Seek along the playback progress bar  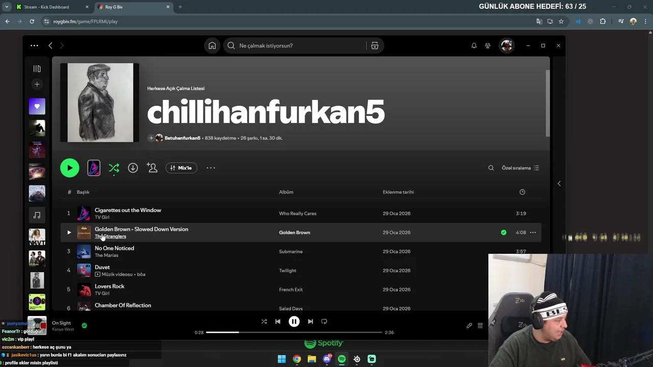tap(294, 332)
